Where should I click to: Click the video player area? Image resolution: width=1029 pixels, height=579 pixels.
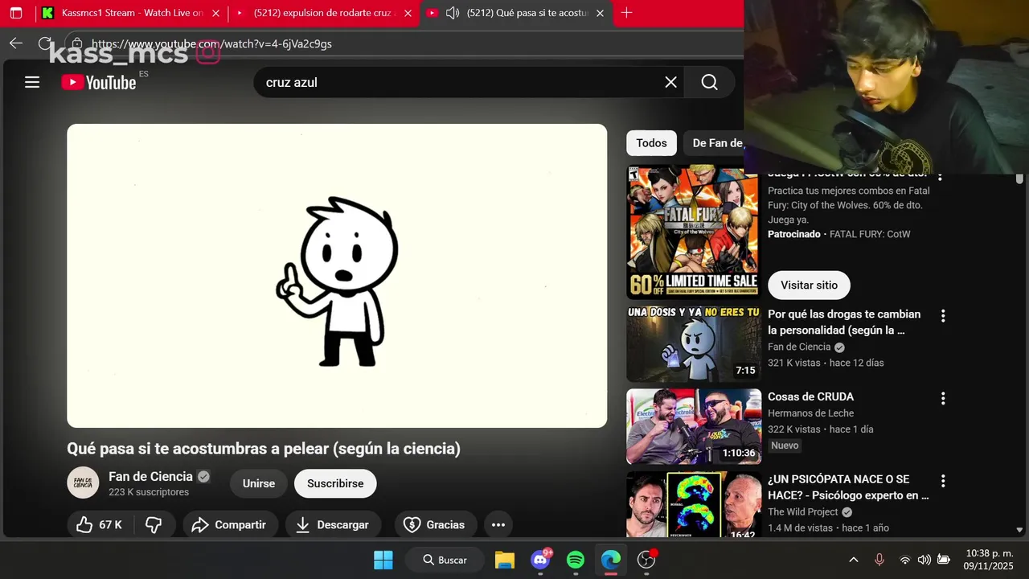(x=337, y=276)
